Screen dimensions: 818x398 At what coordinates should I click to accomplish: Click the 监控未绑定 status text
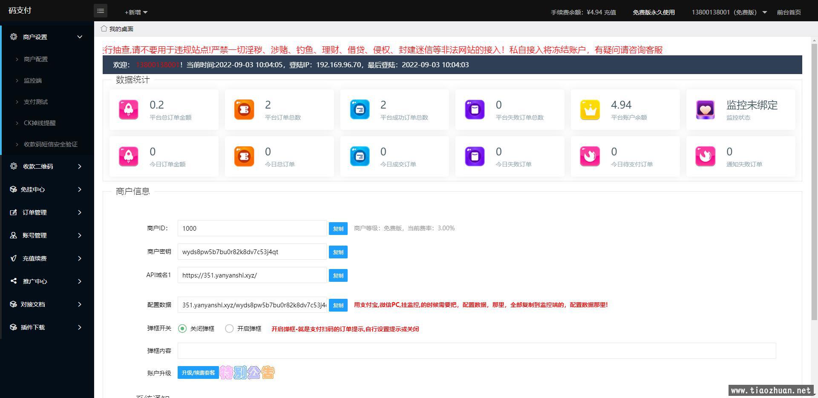(x=752, y=105)
